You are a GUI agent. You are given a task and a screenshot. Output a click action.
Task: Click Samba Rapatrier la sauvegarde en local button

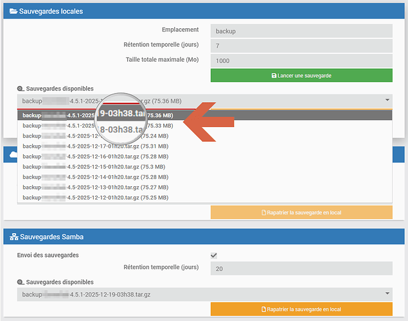[301, 309]
